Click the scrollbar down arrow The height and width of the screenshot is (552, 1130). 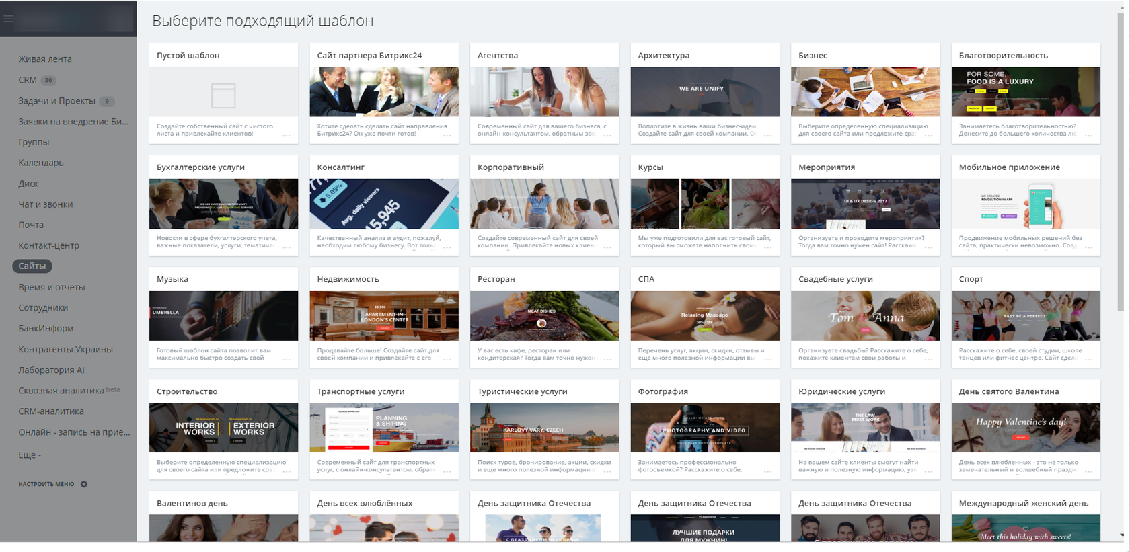[1121, 536]
